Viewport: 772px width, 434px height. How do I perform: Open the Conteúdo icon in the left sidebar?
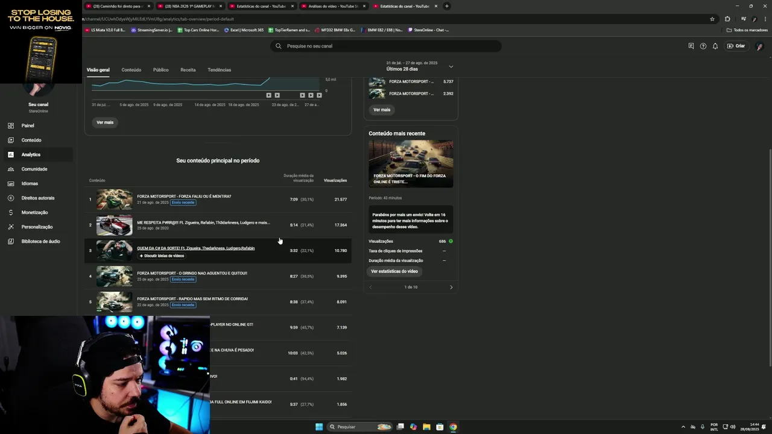[x=11, y=140]
